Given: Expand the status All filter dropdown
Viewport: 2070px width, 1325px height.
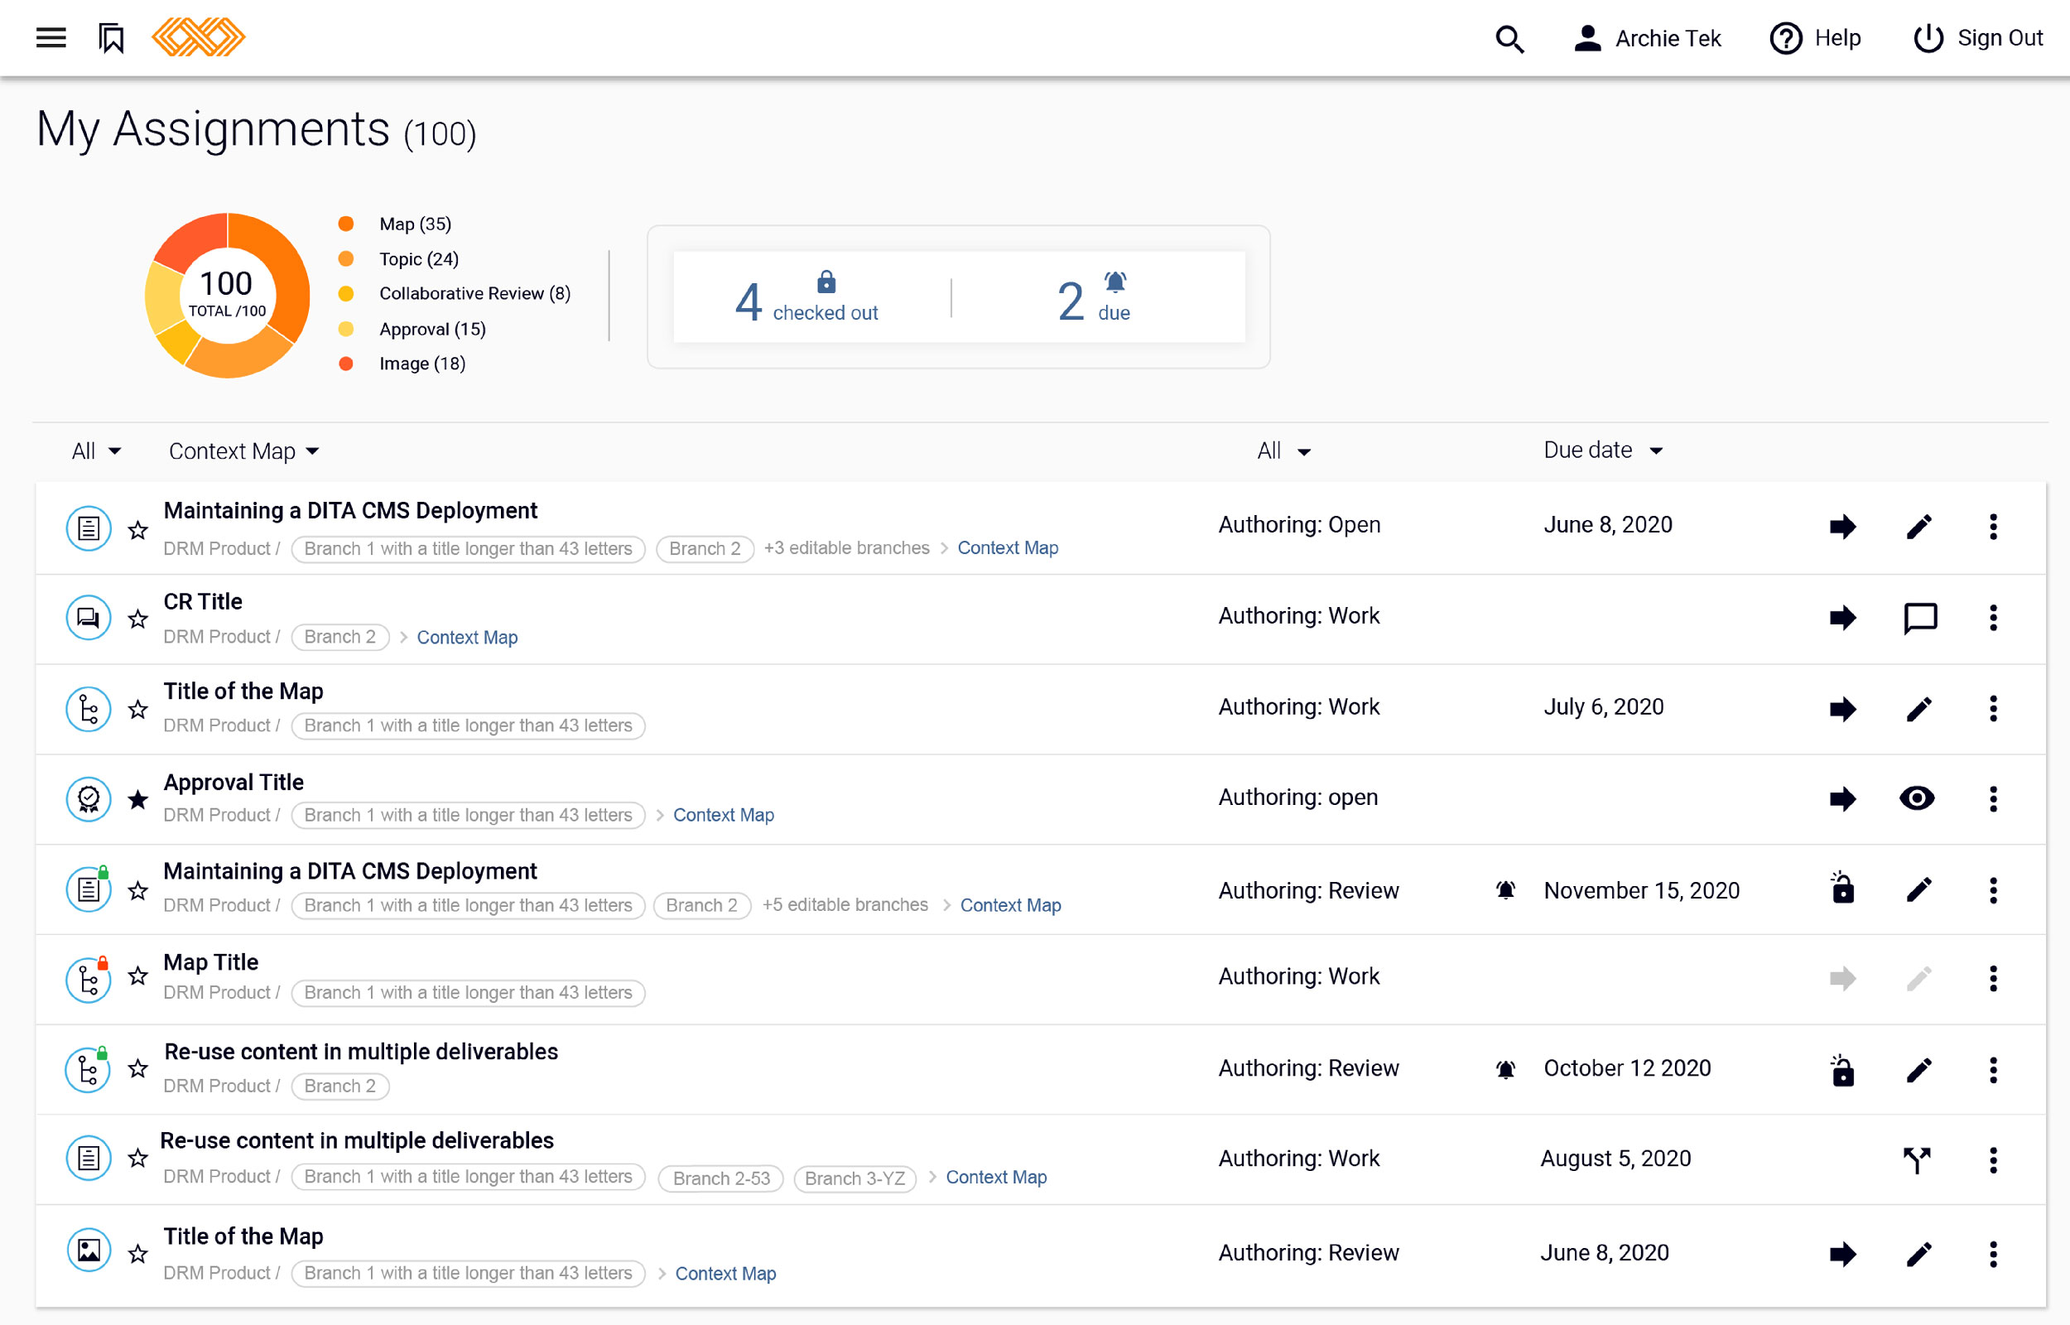Looking at the screenshot, I should (x=1283, y=450).
